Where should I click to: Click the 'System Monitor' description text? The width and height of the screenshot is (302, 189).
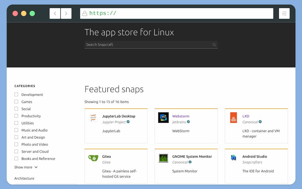point(185,171)
